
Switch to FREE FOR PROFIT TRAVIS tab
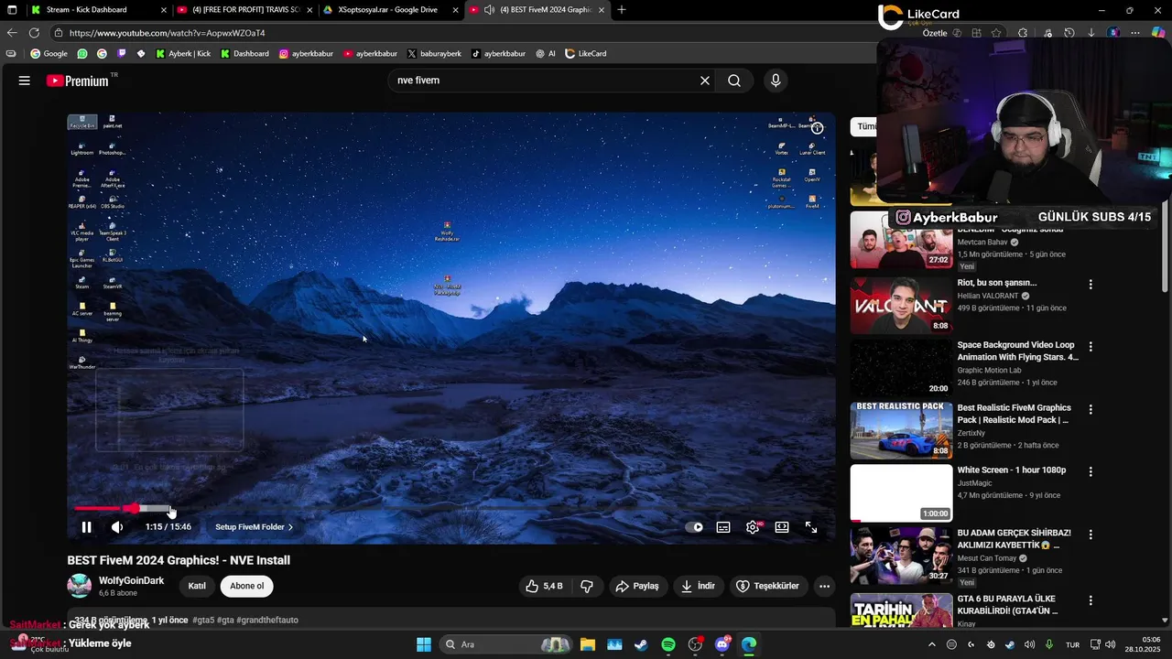pyautogui.click(x=245, y=10)
